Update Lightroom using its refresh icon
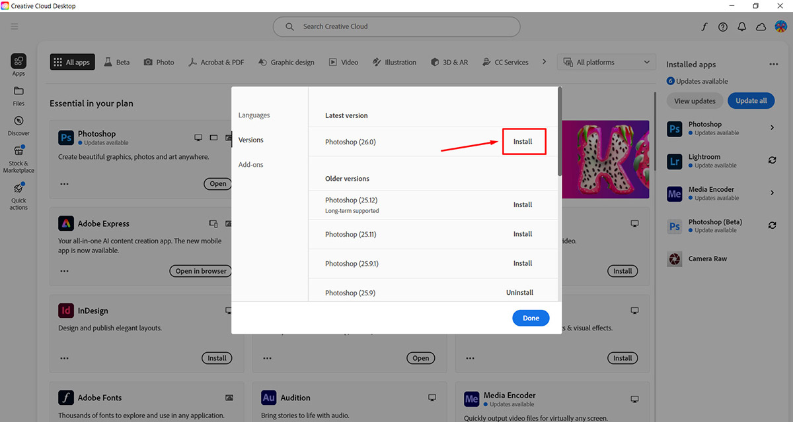793x422 pixels. pos(772,160)
